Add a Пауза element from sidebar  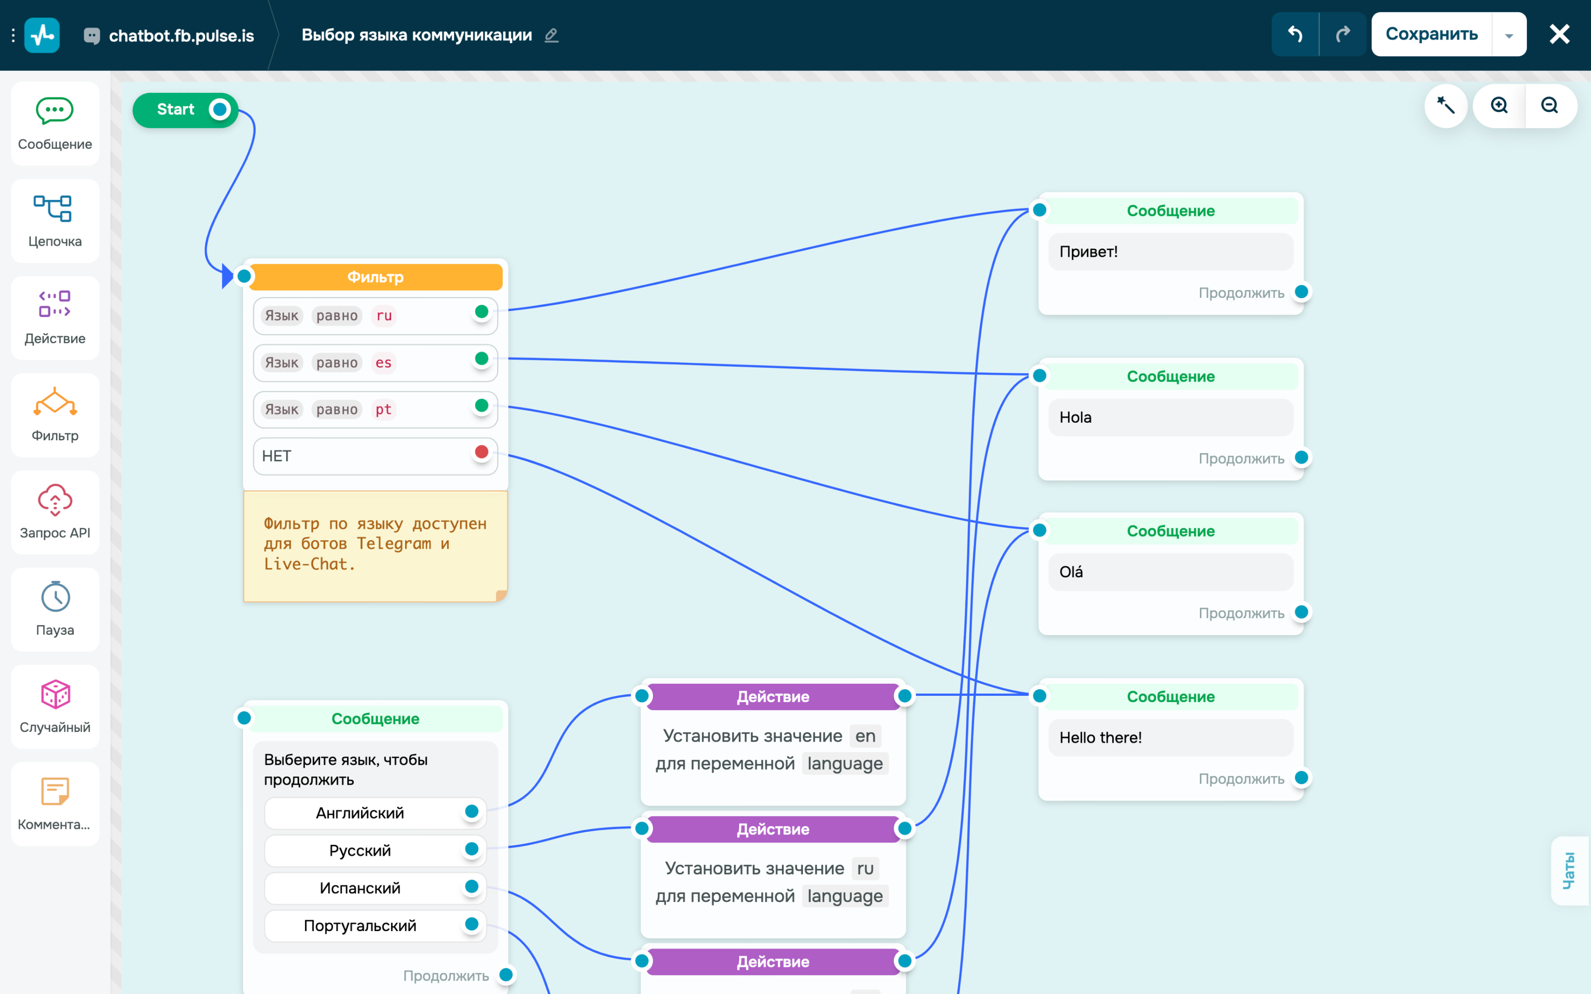click(x=55, y=610)
